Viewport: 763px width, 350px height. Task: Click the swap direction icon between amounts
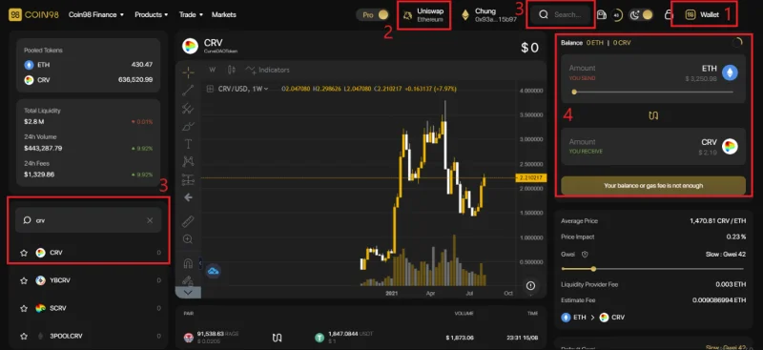(x=653, y=115)
